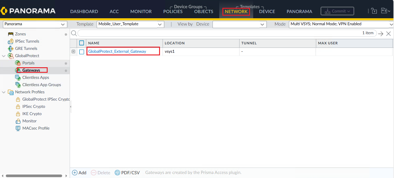Switch to the POLICIES tab
The width and height of the screenshot is (394, 178).
click(173, 12)
